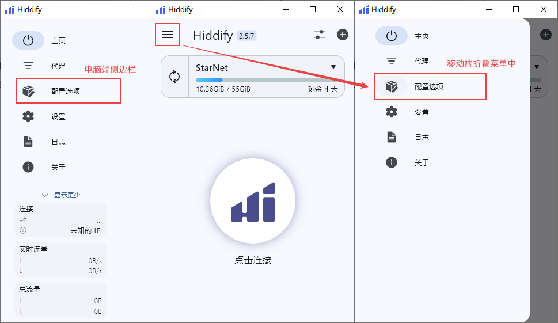The width and height of the screenshot is (558, 323).
Task: Click the 未知的 IP text
Action: (85, 230)
